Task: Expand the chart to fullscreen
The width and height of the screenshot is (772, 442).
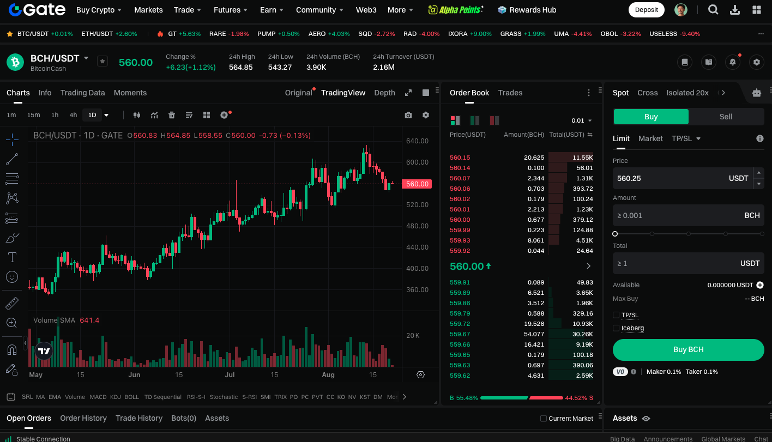Action: [x=408, y=93]
